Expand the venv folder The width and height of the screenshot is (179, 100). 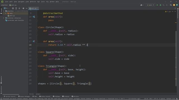6,13
